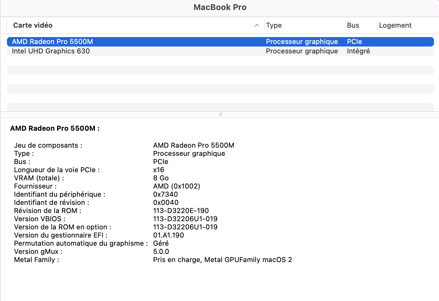
Task: Click the Metal GPUFamily macOS 2 value
Action: [223, 260]
